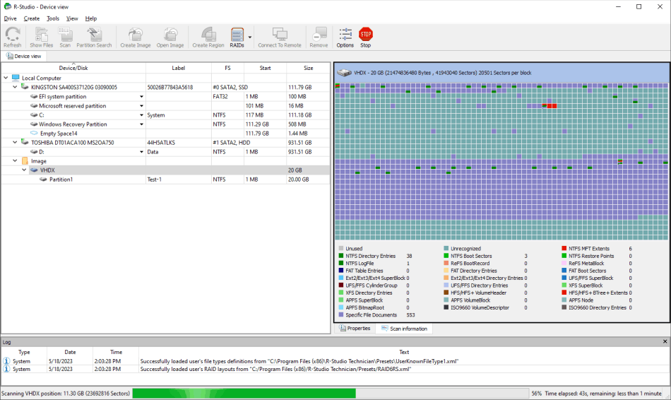The image size is (671, 400).
Task: Sort by the Size column header
Action: point(308,68)
